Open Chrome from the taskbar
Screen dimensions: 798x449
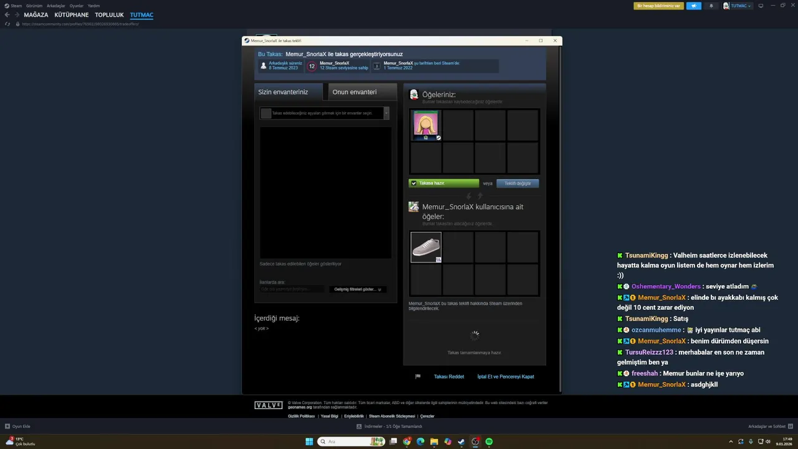407,442
